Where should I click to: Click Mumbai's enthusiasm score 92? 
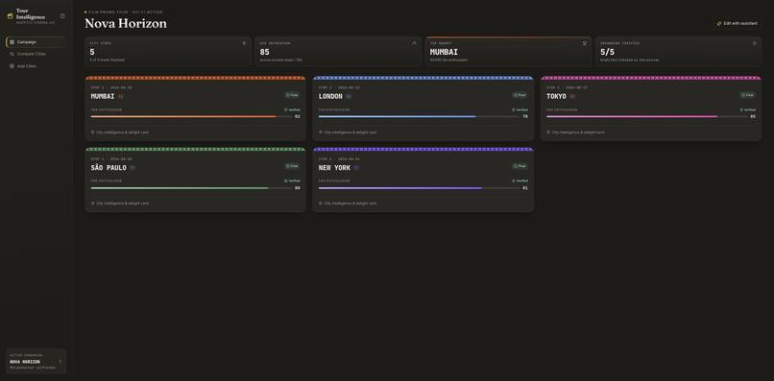coord(298,116)
